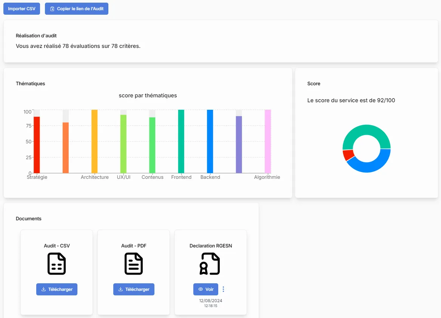Click the Importer CSV button
Viewport: 441px width, 318px height.
[x=22, y=9]
